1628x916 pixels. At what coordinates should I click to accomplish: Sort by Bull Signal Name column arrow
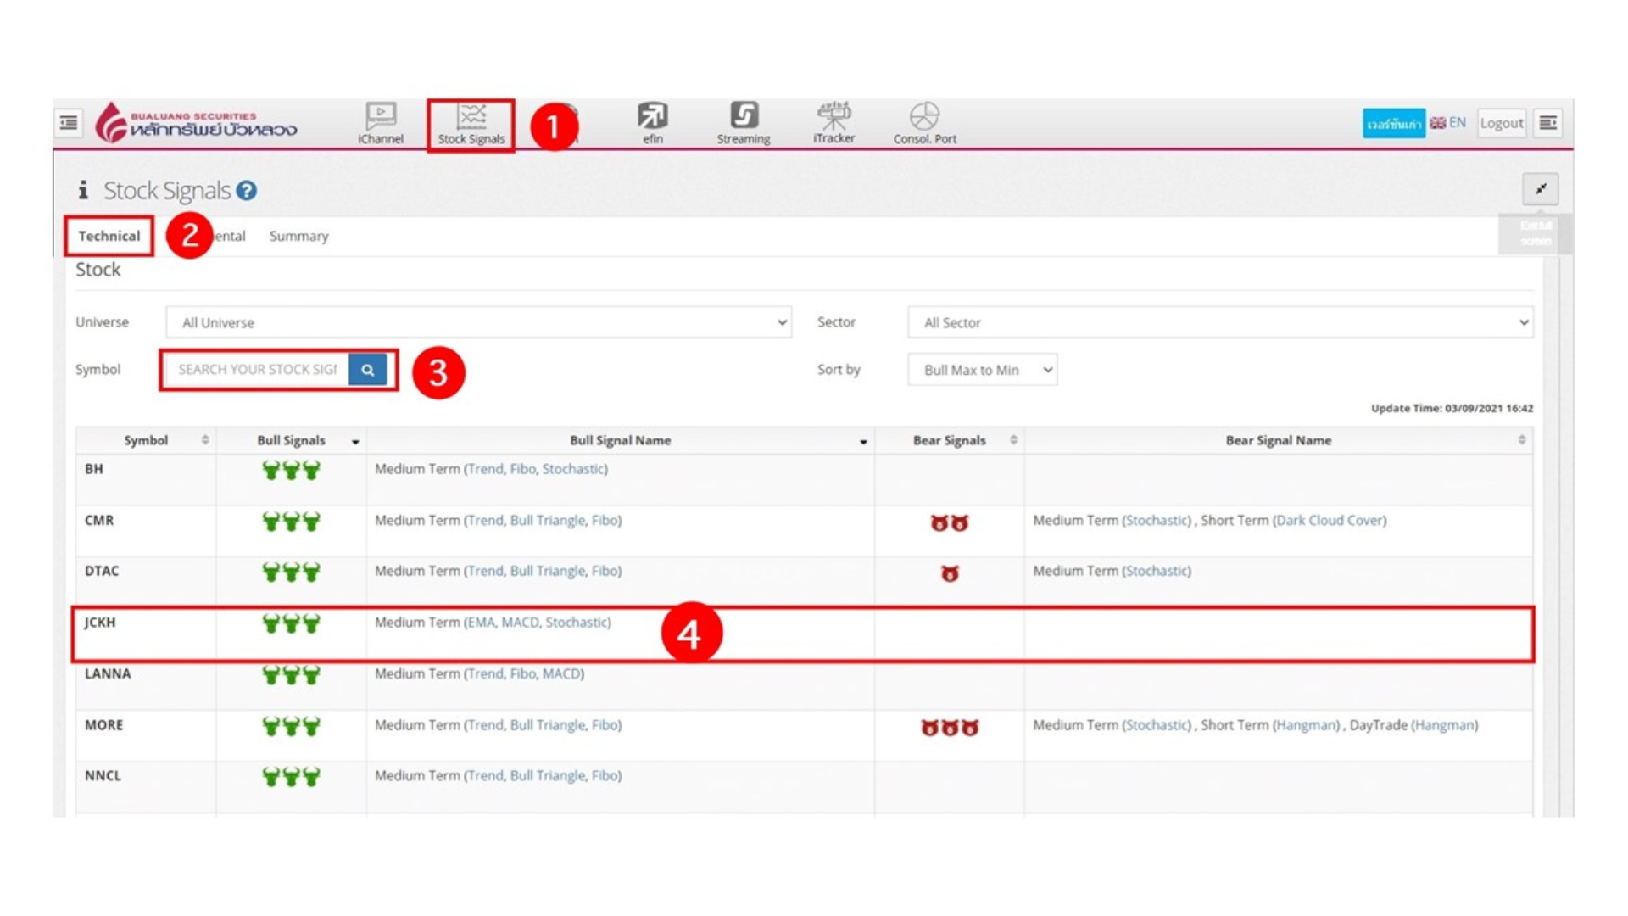[x=863, y=441]
